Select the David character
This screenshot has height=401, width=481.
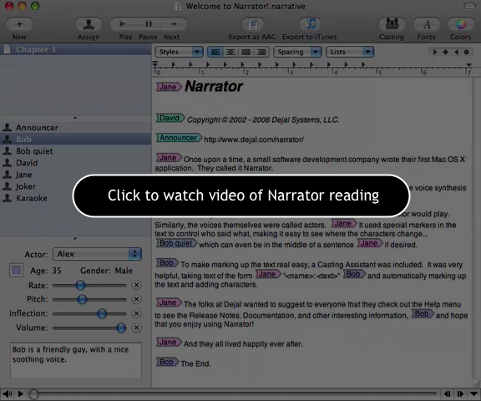tap(75, 163)
